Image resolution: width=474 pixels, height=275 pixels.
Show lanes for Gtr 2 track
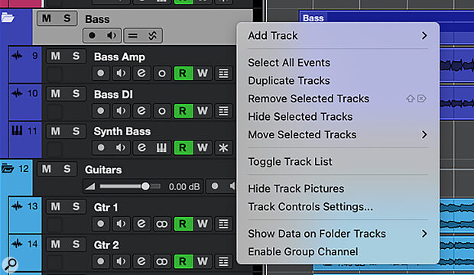[x=223, y=261]
